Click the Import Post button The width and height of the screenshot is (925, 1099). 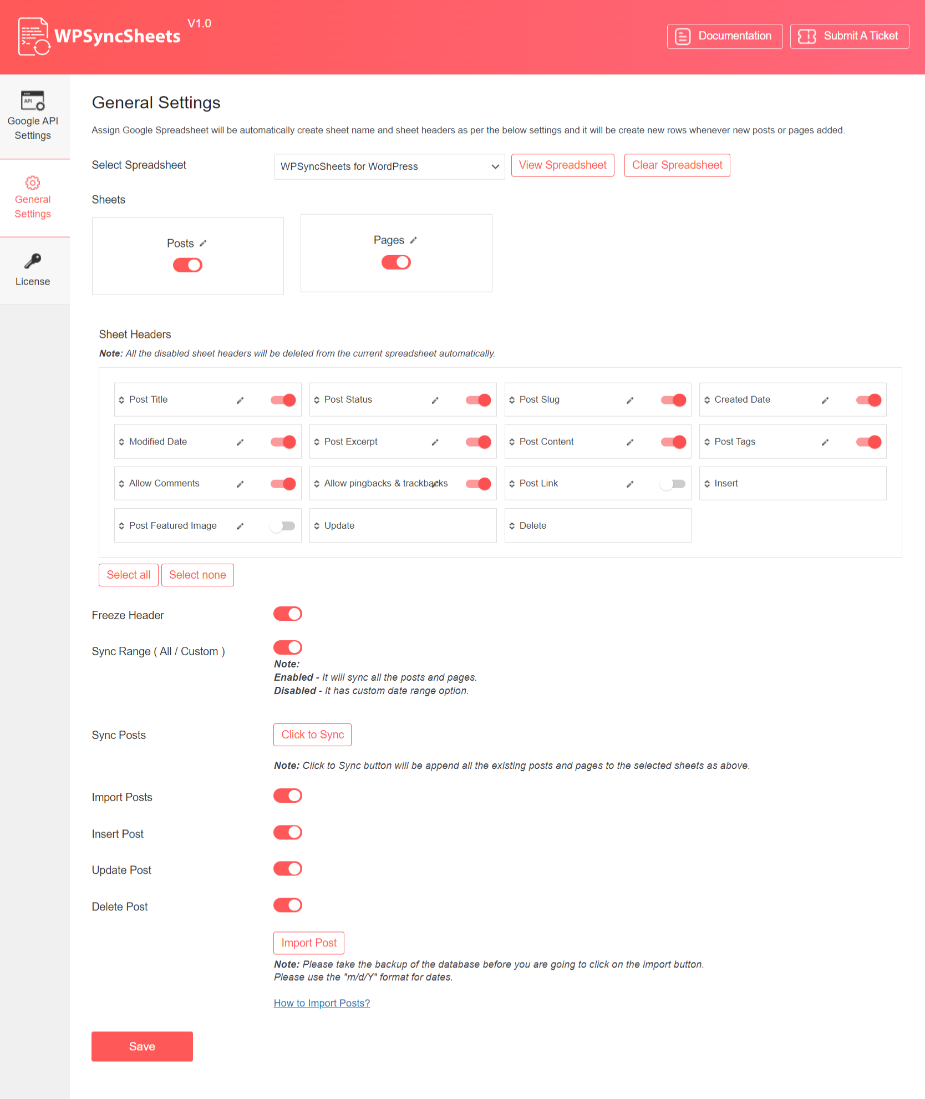(x=309, y=943)
